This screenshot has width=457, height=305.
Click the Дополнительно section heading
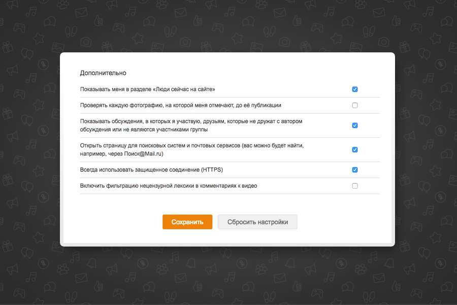coord(103,73)
